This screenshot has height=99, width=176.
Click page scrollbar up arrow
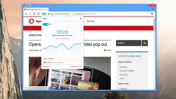154,18
